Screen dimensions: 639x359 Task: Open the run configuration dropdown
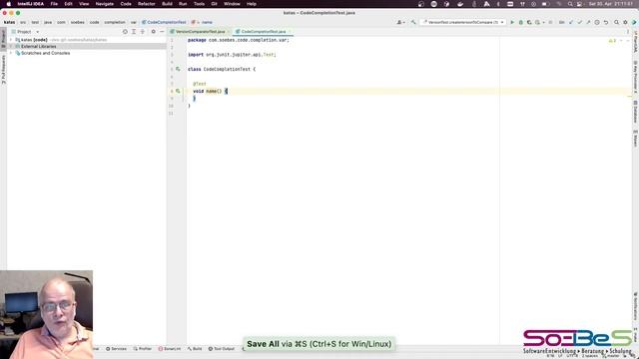coord(463,22)
